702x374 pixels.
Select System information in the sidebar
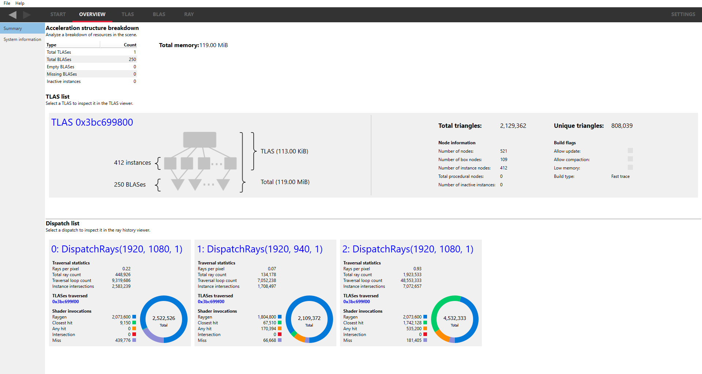coord(22,39)
